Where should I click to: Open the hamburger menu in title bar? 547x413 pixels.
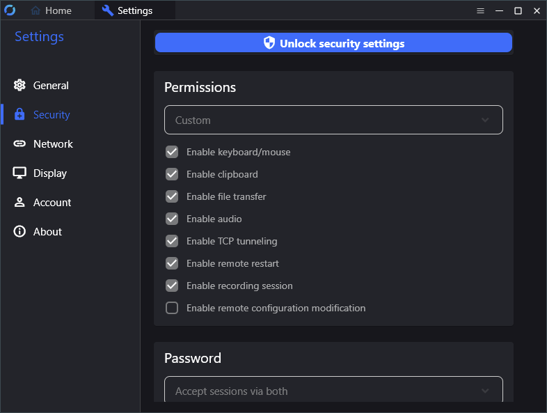(x=480, y=10)
